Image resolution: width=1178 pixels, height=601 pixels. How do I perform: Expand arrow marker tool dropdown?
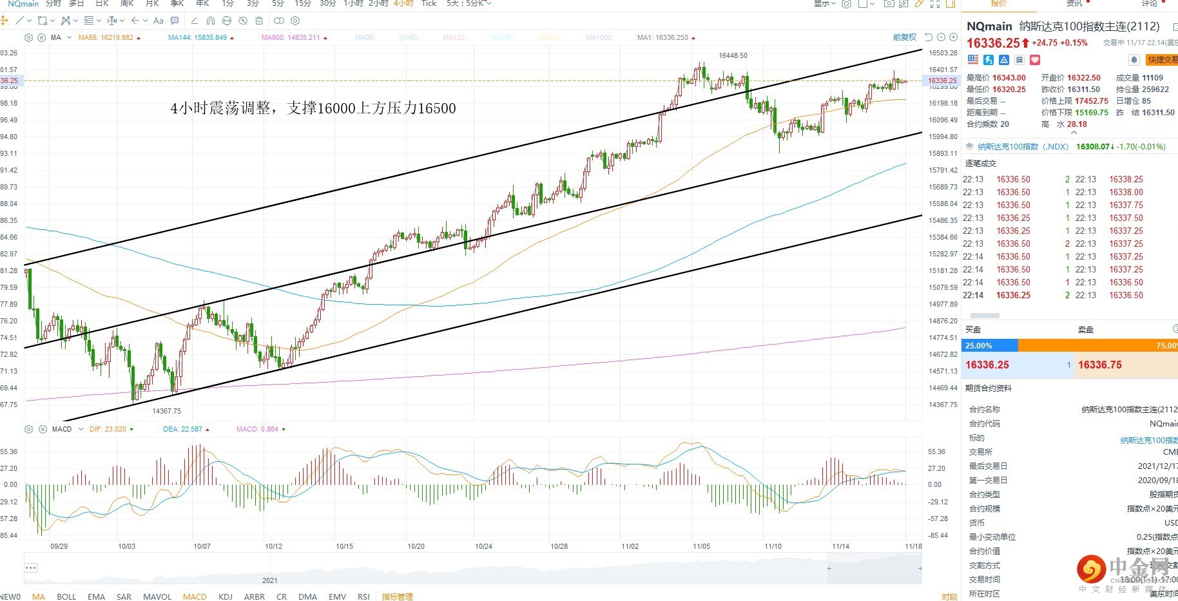(145, 21)
